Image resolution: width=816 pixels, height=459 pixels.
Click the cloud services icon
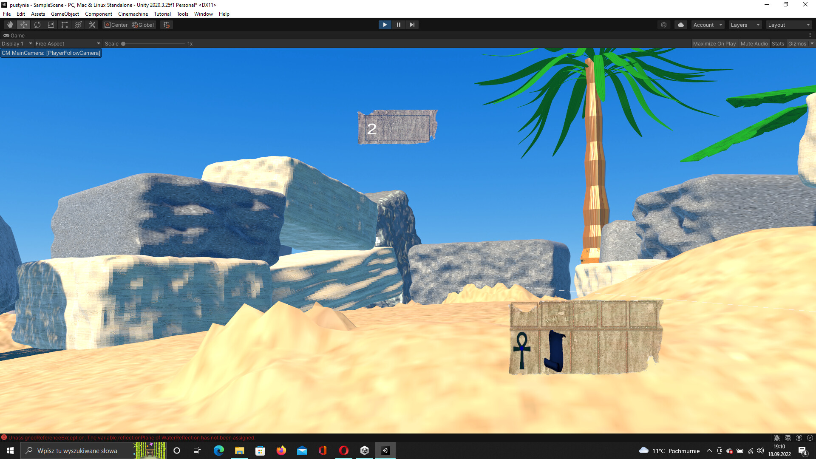tap(681, 25)
